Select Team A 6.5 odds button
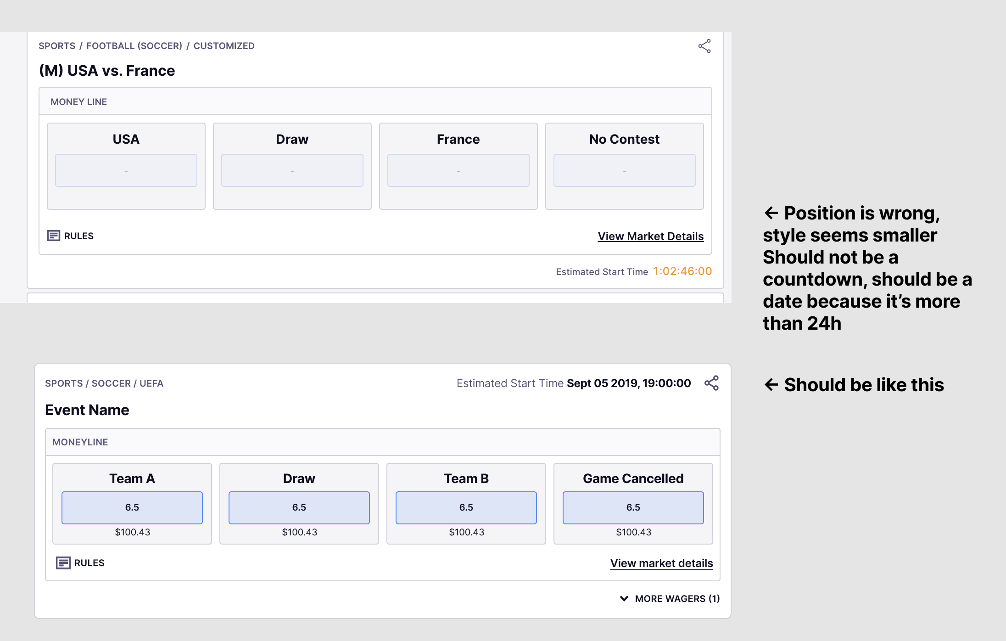The image size is (1006, 641). pos(132,507)
